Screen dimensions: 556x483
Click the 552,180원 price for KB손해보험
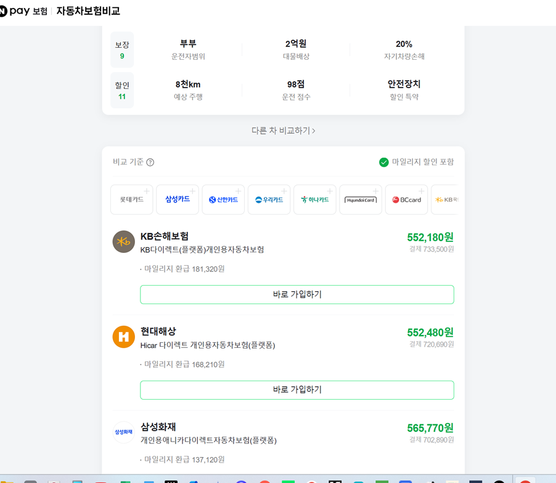pyautogui.click(x=430, y=237)
